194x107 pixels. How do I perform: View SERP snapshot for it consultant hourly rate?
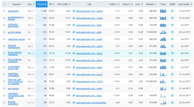(x=172, y=67)
